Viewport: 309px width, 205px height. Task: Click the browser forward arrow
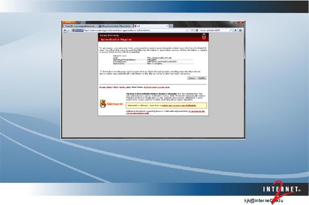69,30
